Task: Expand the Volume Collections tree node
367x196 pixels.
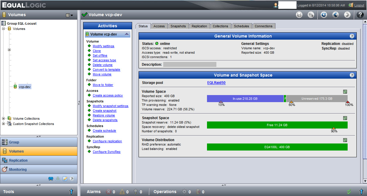Action: (4, 119)
